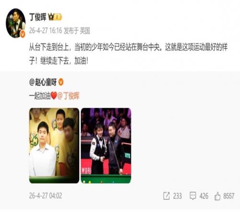Screen dimensions: 240x212
Task: Click the repost count 233
Action: 177,196
